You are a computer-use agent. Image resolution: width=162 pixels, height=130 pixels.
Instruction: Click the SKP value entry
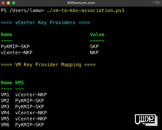[x=94, y=47]
